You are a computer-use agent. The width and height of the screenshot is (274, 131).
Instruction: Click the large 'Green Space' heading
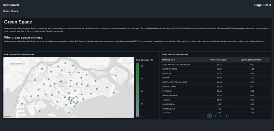tap(18, 22)
